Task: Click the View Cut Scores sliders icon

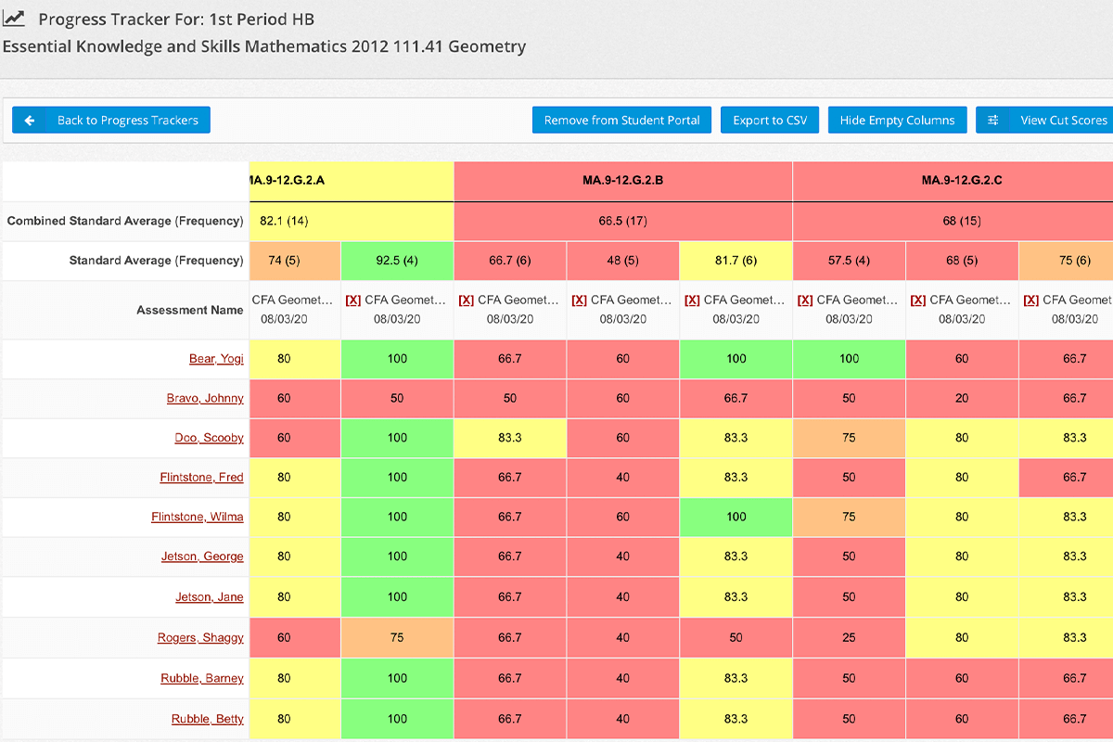Action: click(993, 121)
